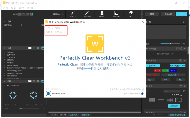Show styles panel as list view
Image resolution: width=190 pixels, height=118 pixels.
[34, 81]
